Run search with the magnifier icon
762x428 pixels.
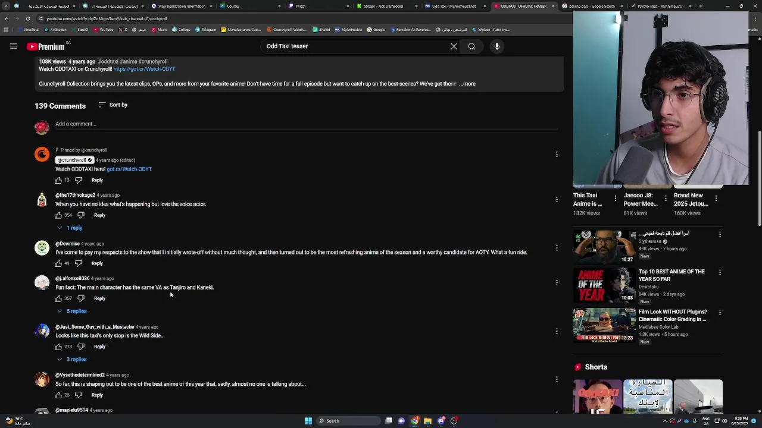[471, 46]
